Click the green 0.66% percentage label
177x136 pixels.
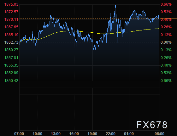166,81
